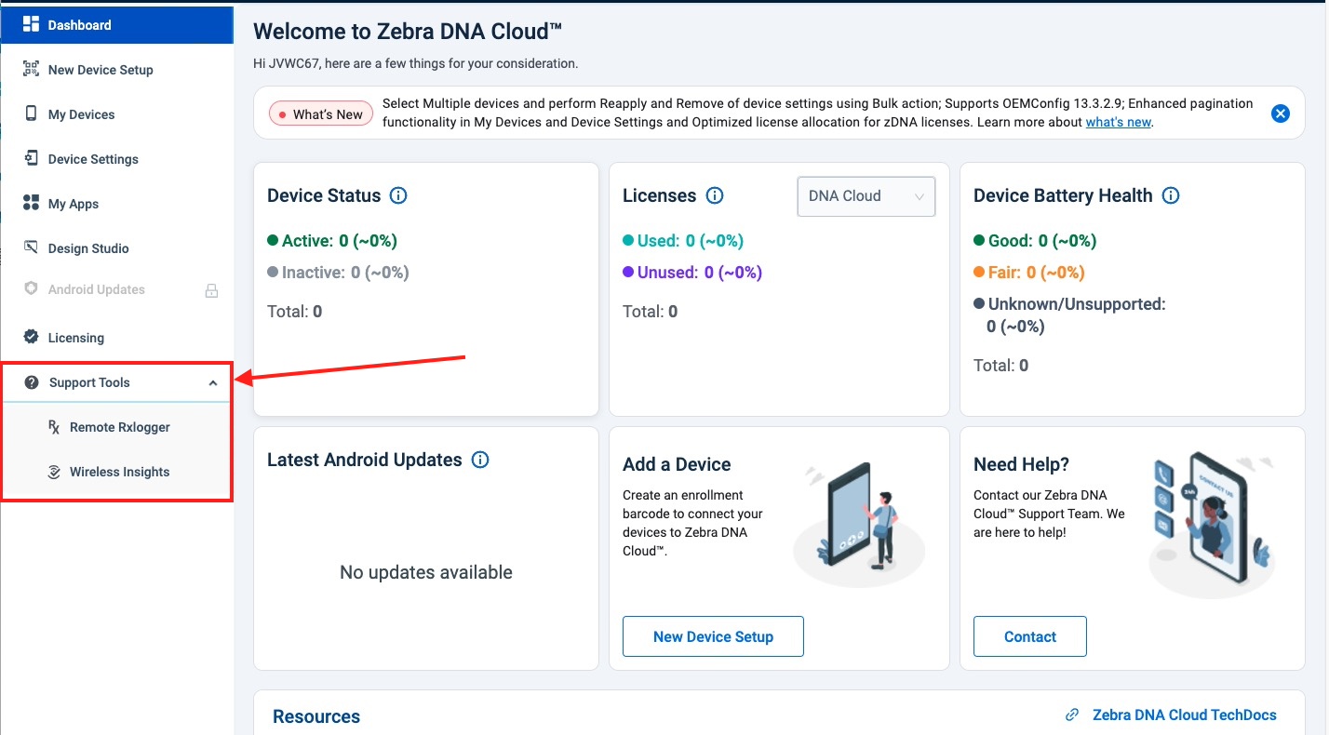
Task: Click the lock icon beside Android Updates
Action: pyautogui.click(x=211, y=290)
